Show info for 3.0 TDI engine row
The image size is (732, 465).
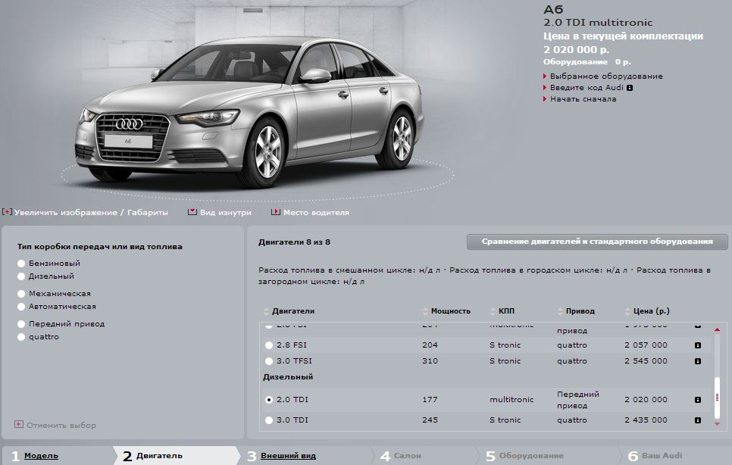point(697,420)
